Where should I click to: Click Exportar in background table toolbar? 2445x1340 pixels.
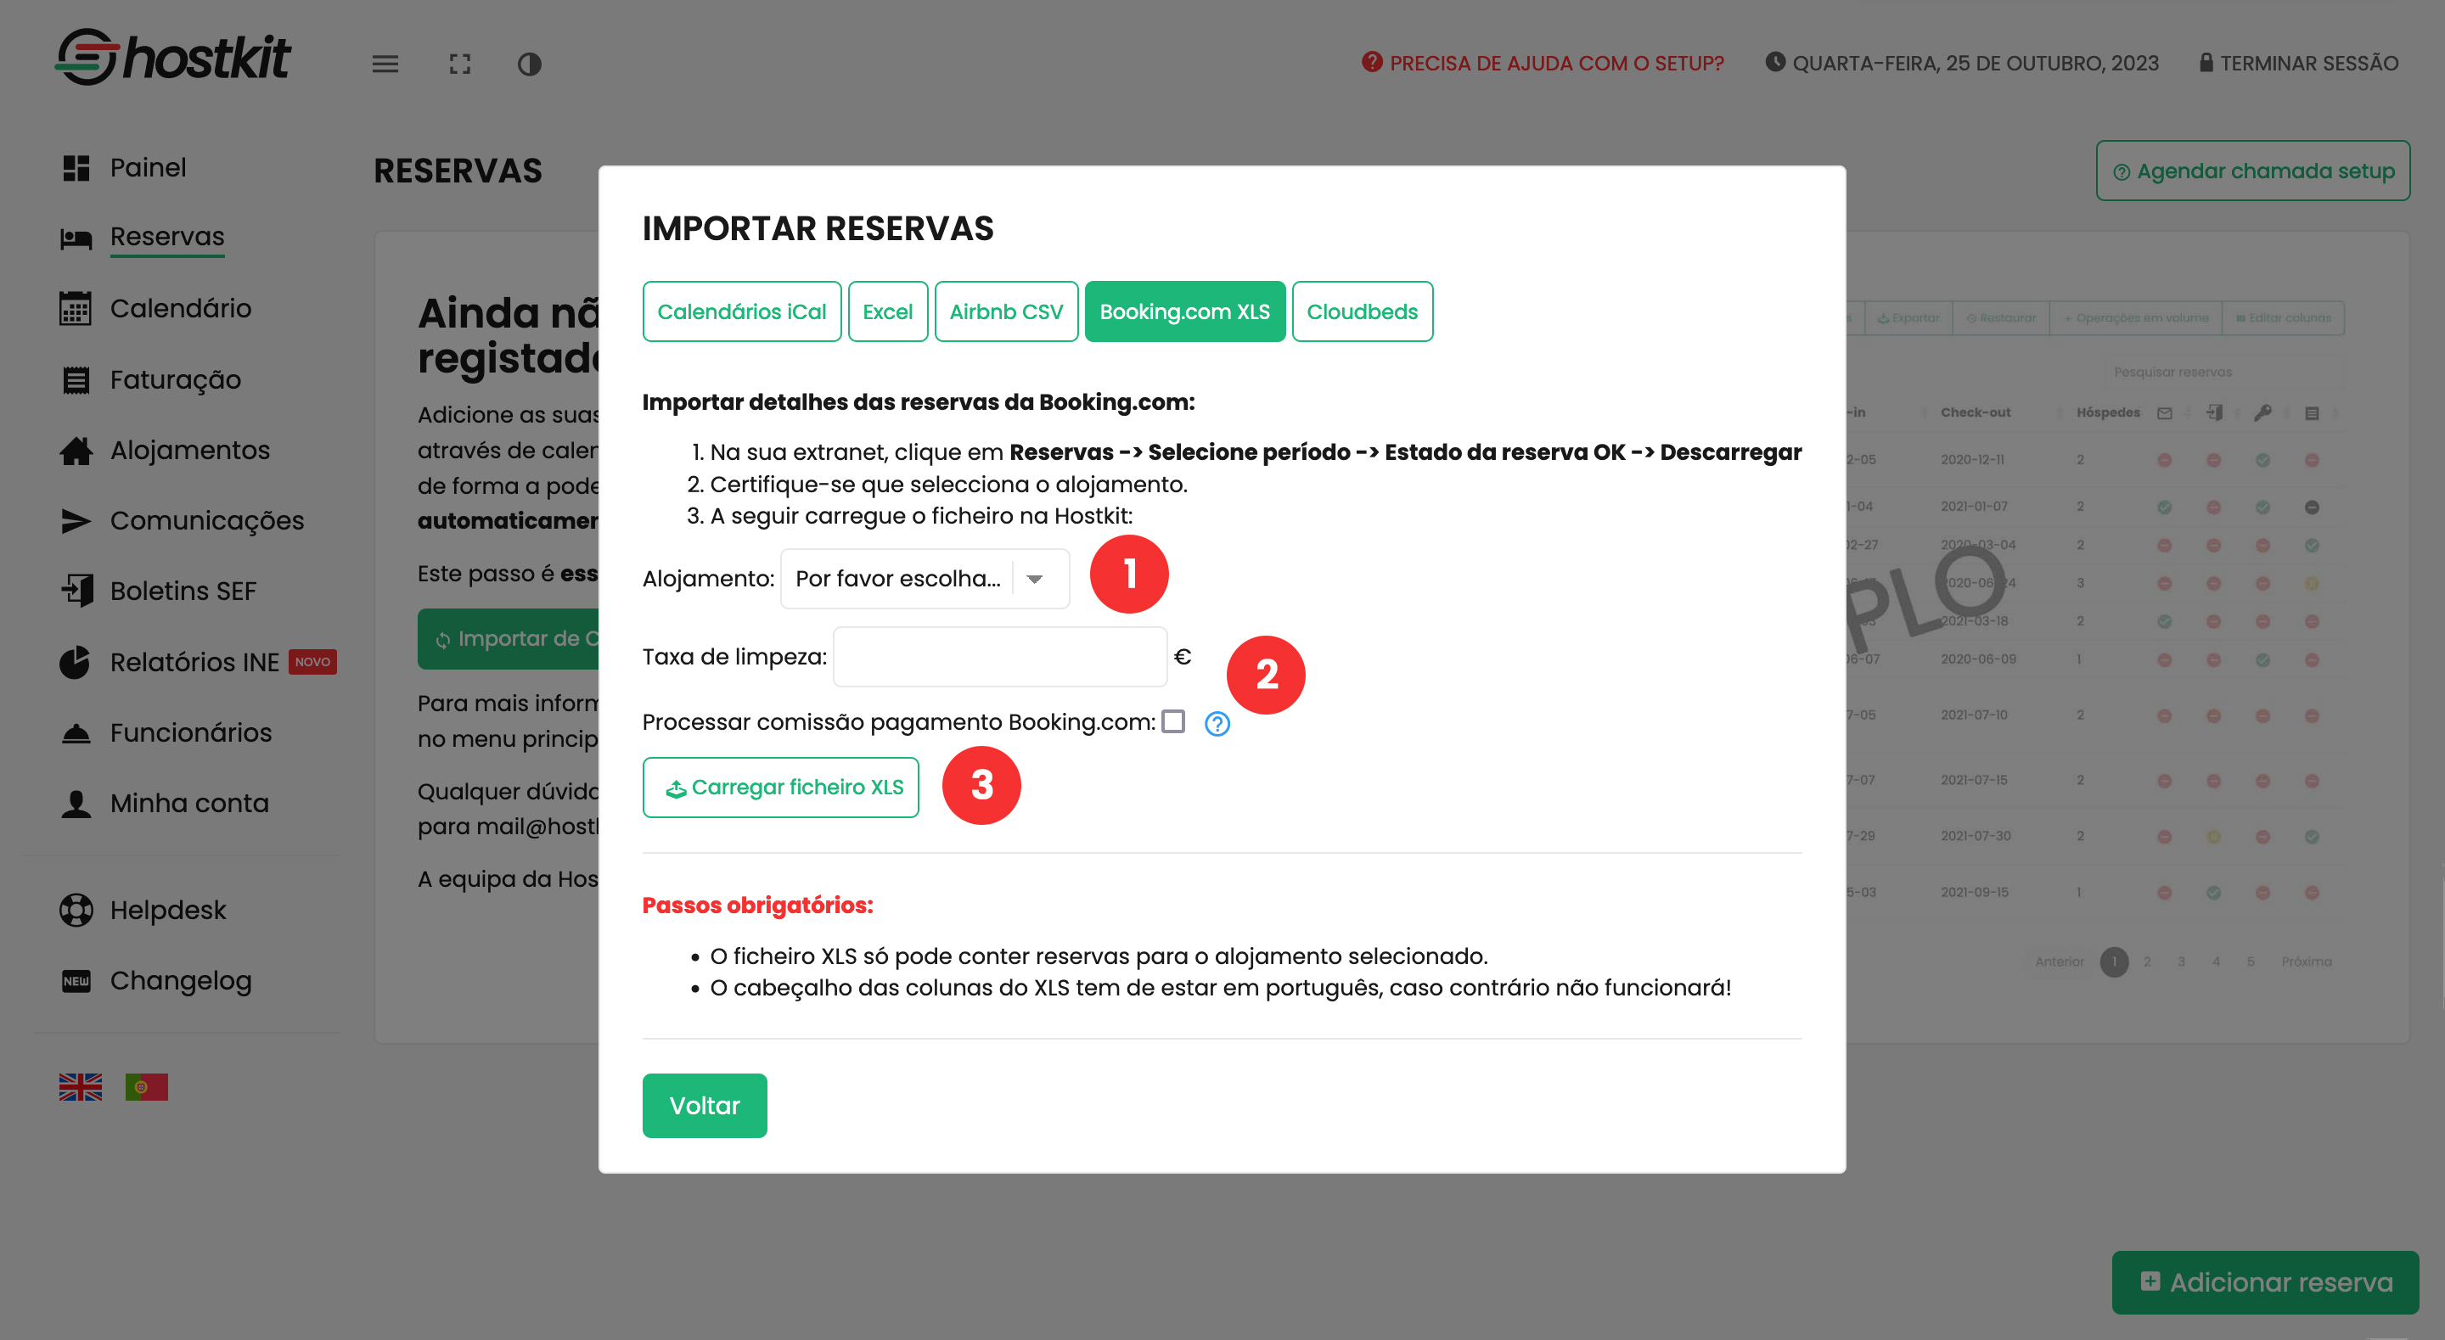(x=1908, y=318)
